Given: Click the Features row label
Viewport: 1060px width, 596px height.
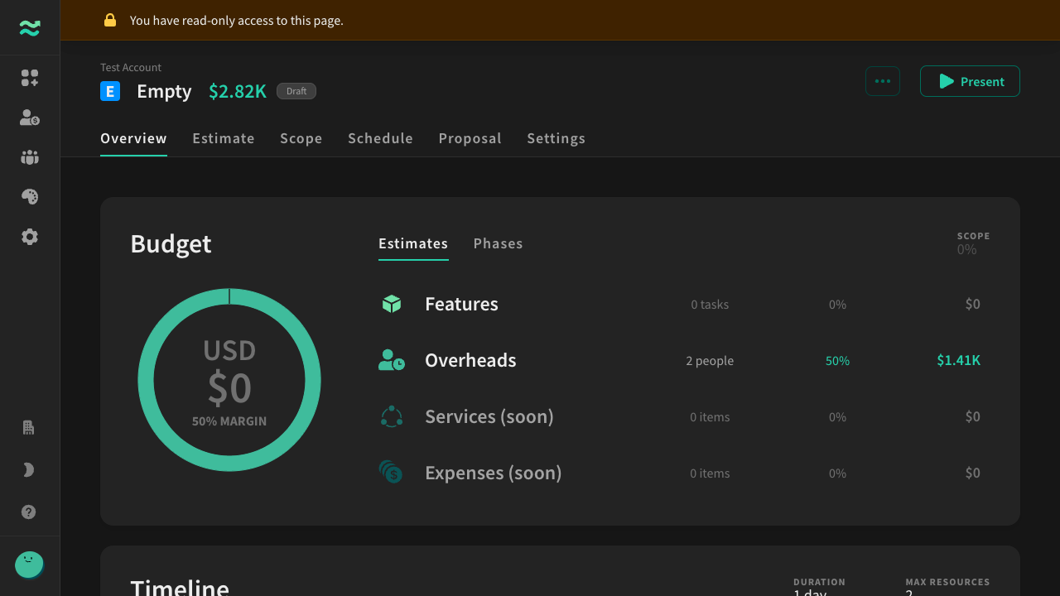Looking at the screenshot, I should click(x=461, y=304).
